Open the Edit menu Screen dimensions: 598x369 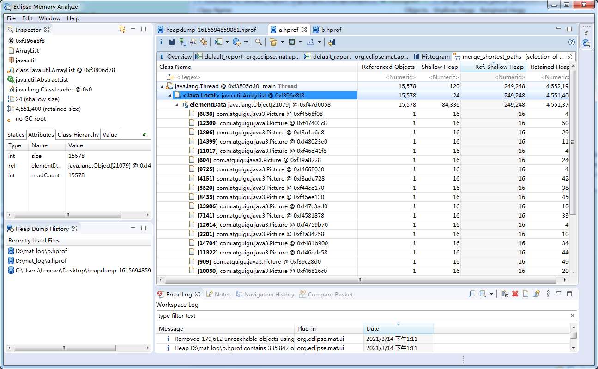point(27,18)
